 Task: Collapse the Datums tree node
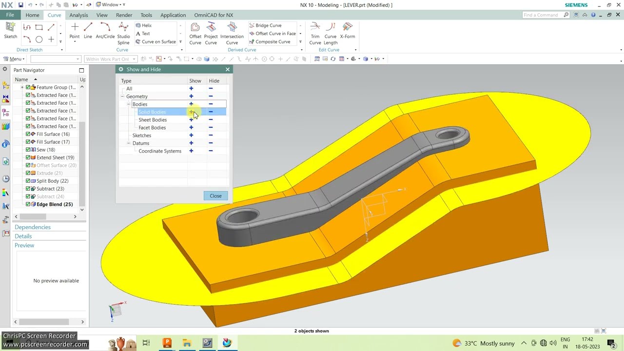point(128,143)
